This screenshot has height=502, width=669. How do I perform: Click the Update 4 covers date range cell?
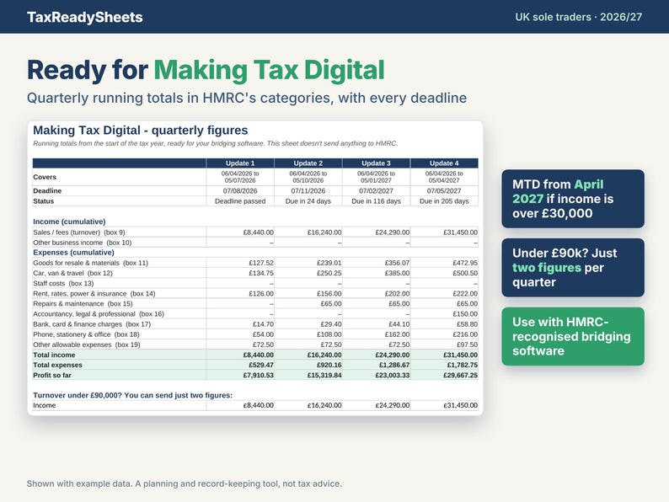[x=444, y=177]
